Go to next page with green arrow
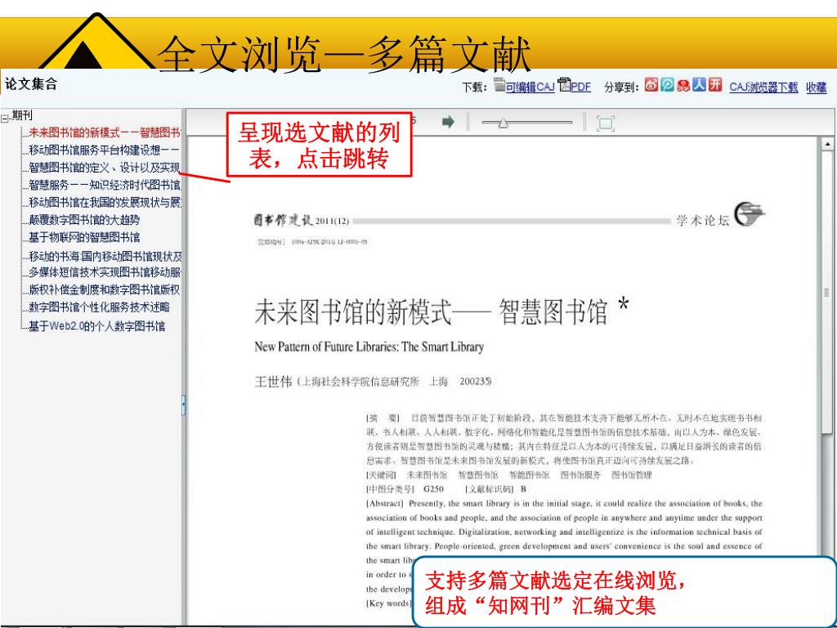Image resolution: width=837 pixels, height=628 pixels. tap(447, 122)
